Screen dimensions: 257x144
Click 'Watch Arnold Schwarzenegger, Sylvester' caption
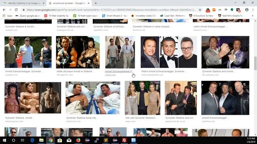[x=164, y=71]
